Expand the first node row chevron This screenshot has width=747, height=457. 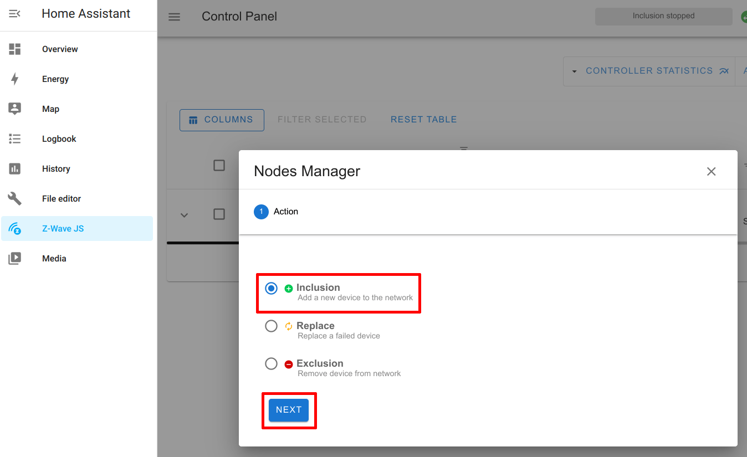184,214
